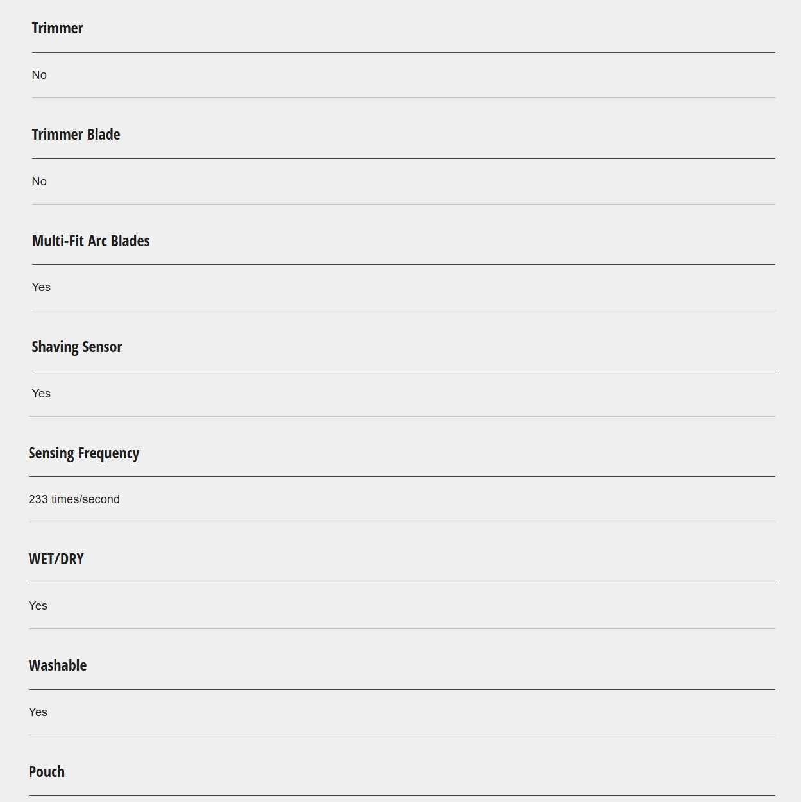This screenshot has width=801, height=802.
Task: Click the divider line beneath Sensing Frequency heading
Action: [401, 477]
